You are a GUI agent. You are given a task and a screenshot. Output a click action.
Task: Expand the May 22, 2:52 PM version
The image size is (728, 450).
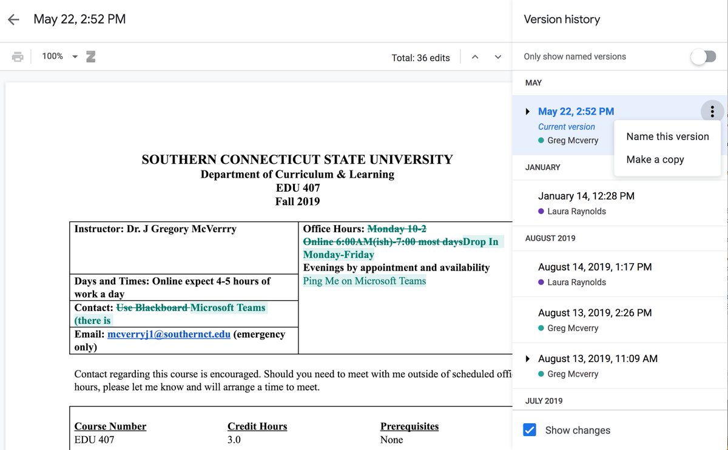(x=527, y=112)
